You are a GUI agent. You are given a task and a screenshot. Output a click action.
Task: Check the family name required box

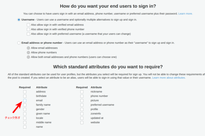click(25, 105)
